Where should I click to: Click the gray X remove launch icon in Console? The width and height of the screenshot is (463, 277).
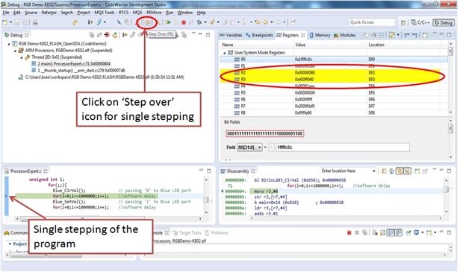click(357, 233)
